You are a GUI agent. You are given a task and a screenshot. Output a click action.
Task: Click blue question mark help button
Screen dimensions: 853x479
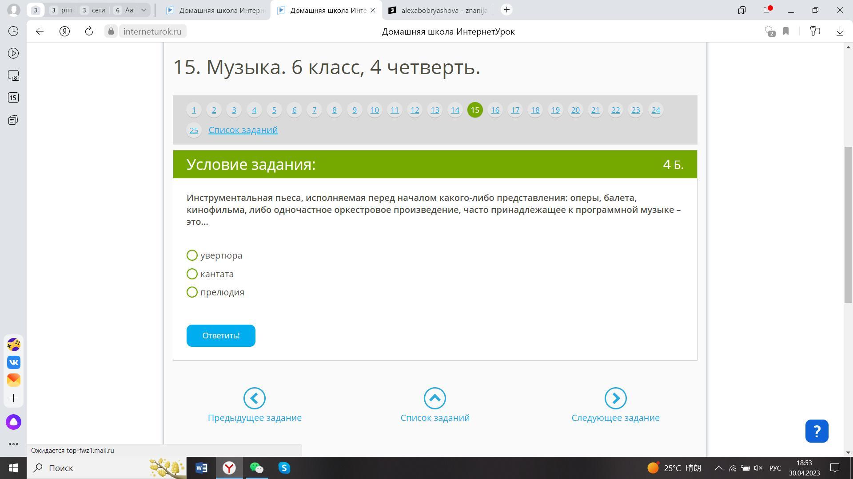pos(817,431)
